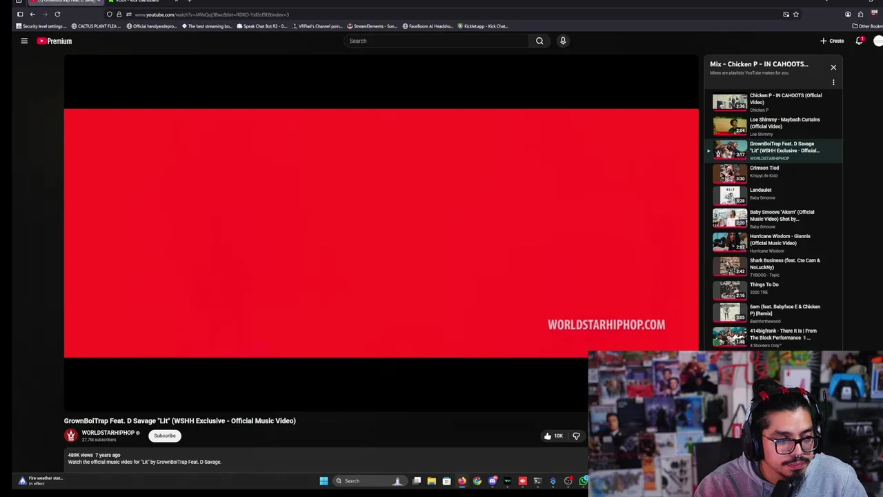
Task: Click the Create button
Action: [832, 41]
